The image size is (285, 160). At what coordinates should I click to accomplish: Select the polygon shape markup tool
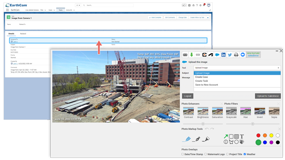pos(231,142)
